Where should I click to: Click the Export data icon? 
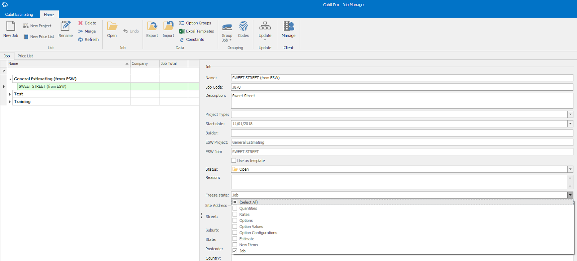coord(152,26)
